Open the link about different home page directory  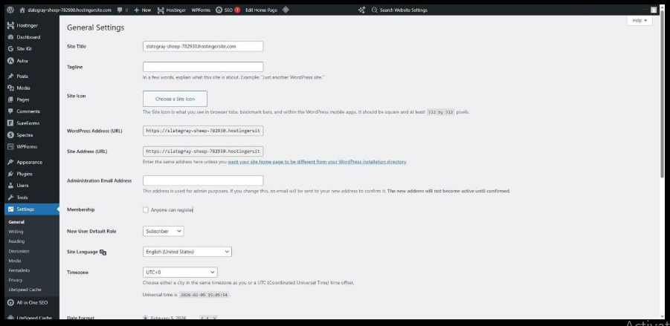pos(317,162)
